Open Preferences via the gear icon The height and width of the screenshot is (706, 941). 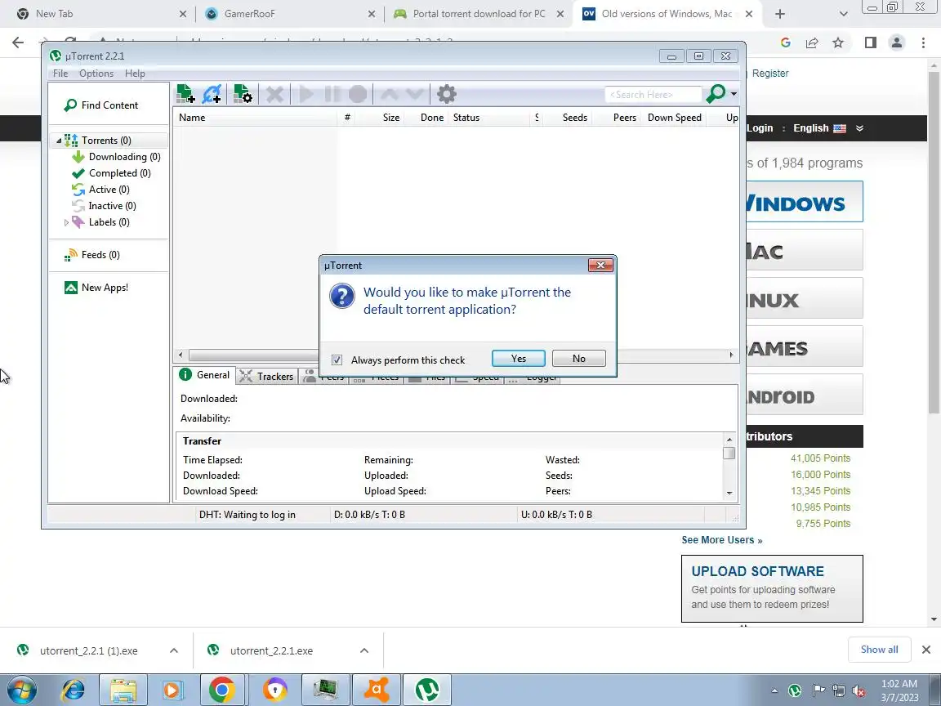click(x=447, y=94)
